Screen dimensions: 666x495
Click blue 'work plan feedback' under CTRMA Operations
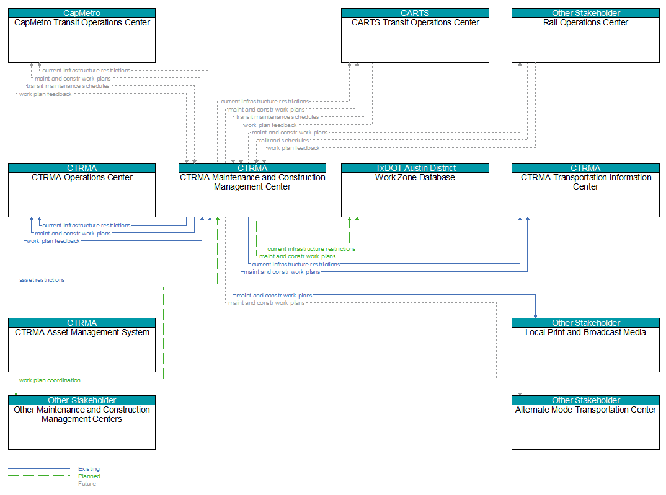coord(53,241)
